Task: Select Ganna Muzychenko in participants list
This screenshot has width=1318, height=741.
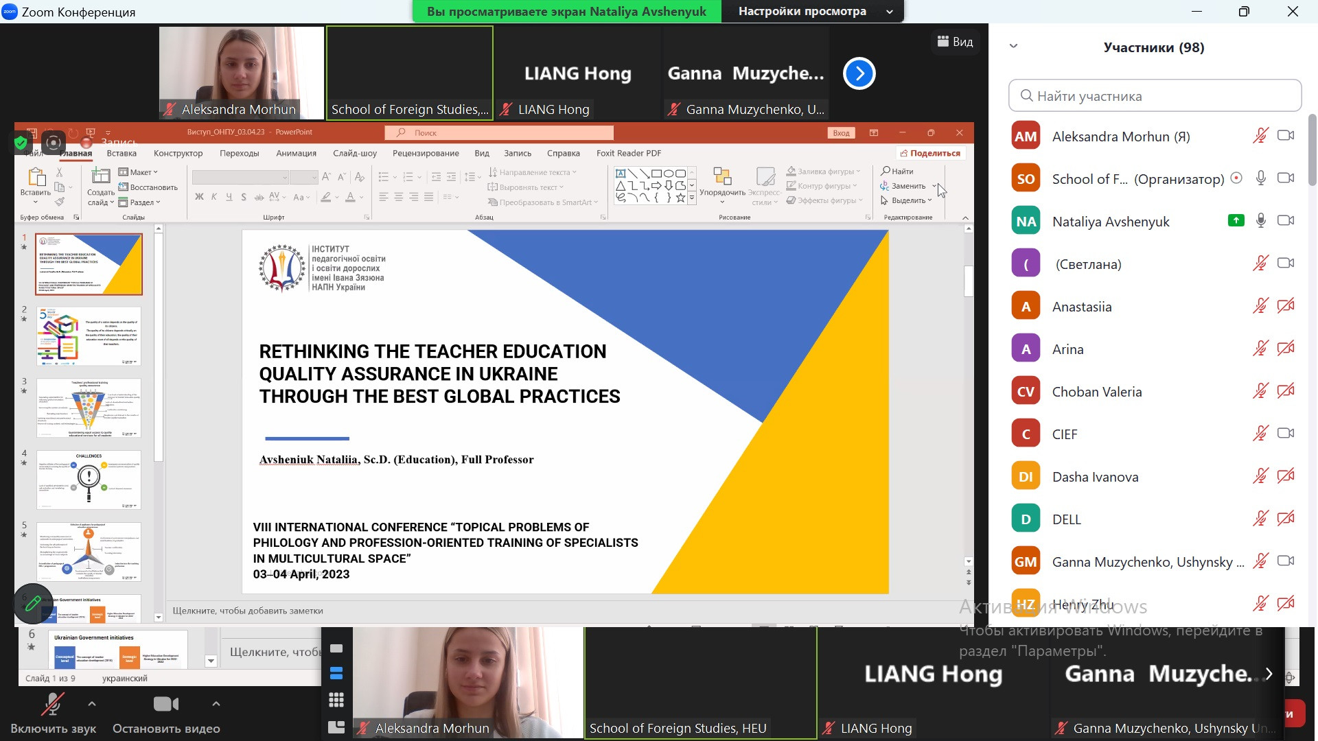Action: (1146, 562)
